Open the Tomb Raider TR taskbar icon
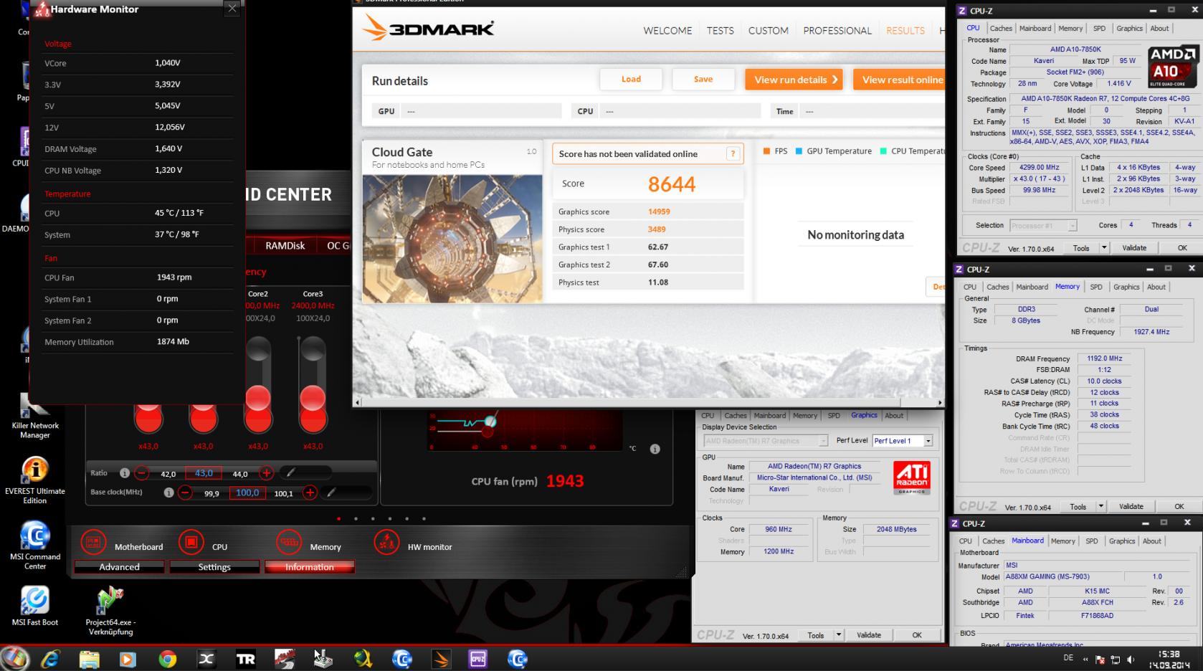 (x=245, y=659)
